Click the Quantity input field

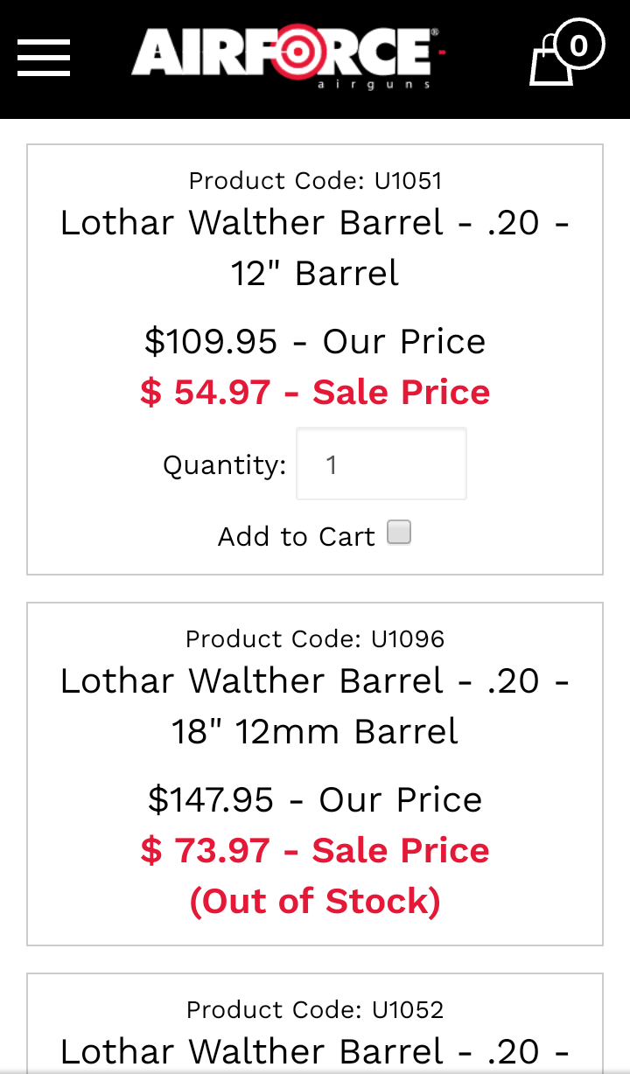point(381,464)
